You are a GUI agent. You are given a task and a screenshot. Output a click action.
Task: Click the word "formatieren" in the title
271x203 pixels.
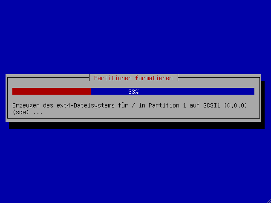pyautogui.click(x=154, y=78)
